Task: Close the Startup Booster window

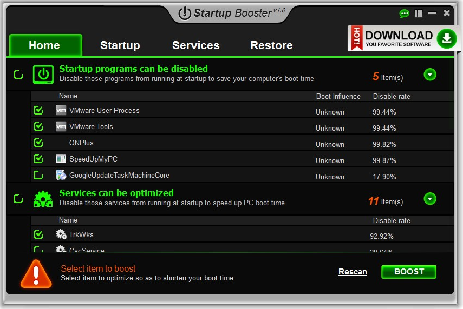Action: click(x=447, y=13)
